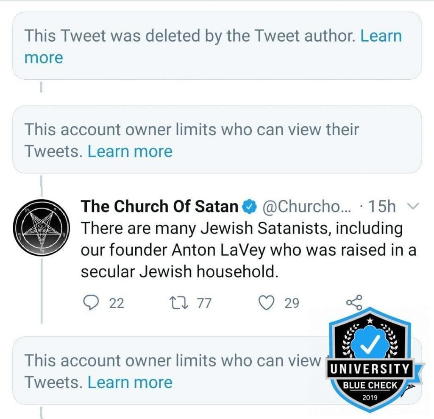434x419 pixels.
Task: Open Learn more in the bottom limited-account notice
Action: tap(130, 383)
